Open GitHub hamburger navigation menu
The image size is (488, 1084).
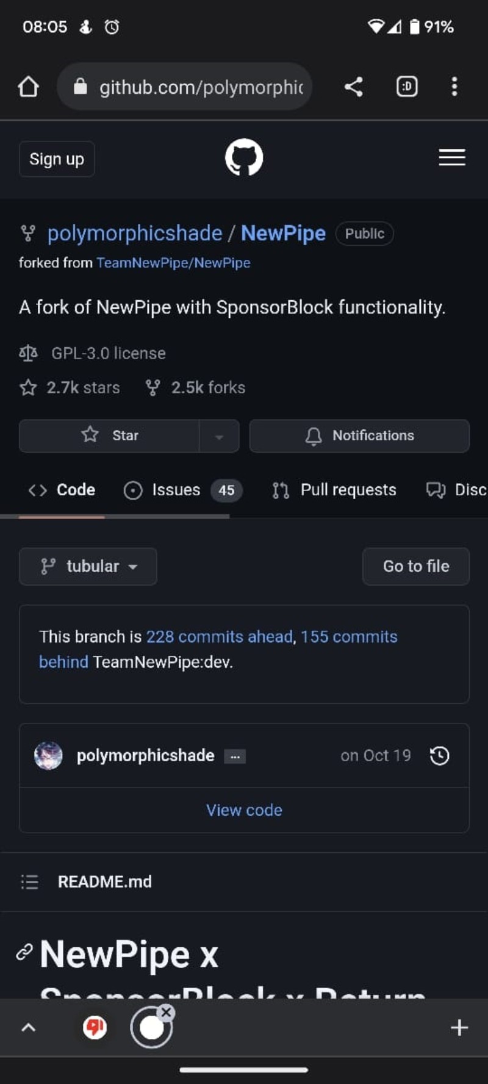click(x=452, y=158)
